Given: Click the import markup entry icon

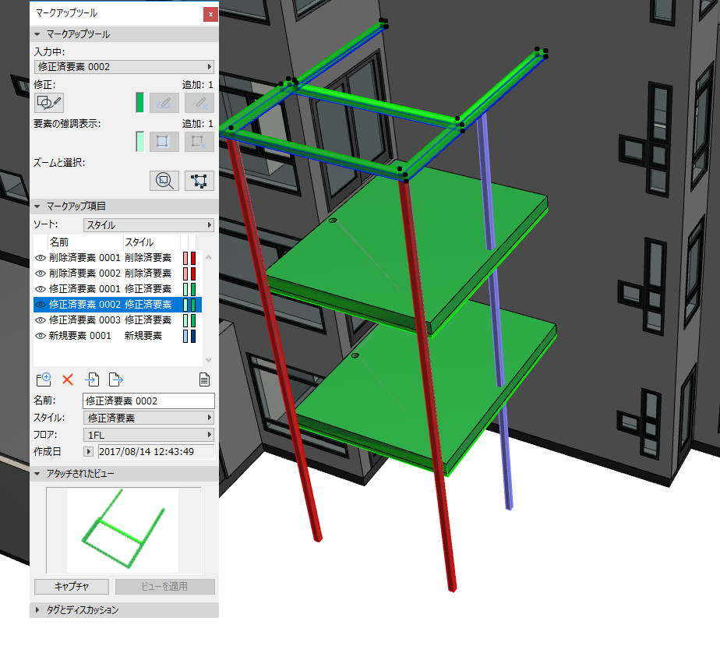Looking at the screenshot, I should (92, 379).
